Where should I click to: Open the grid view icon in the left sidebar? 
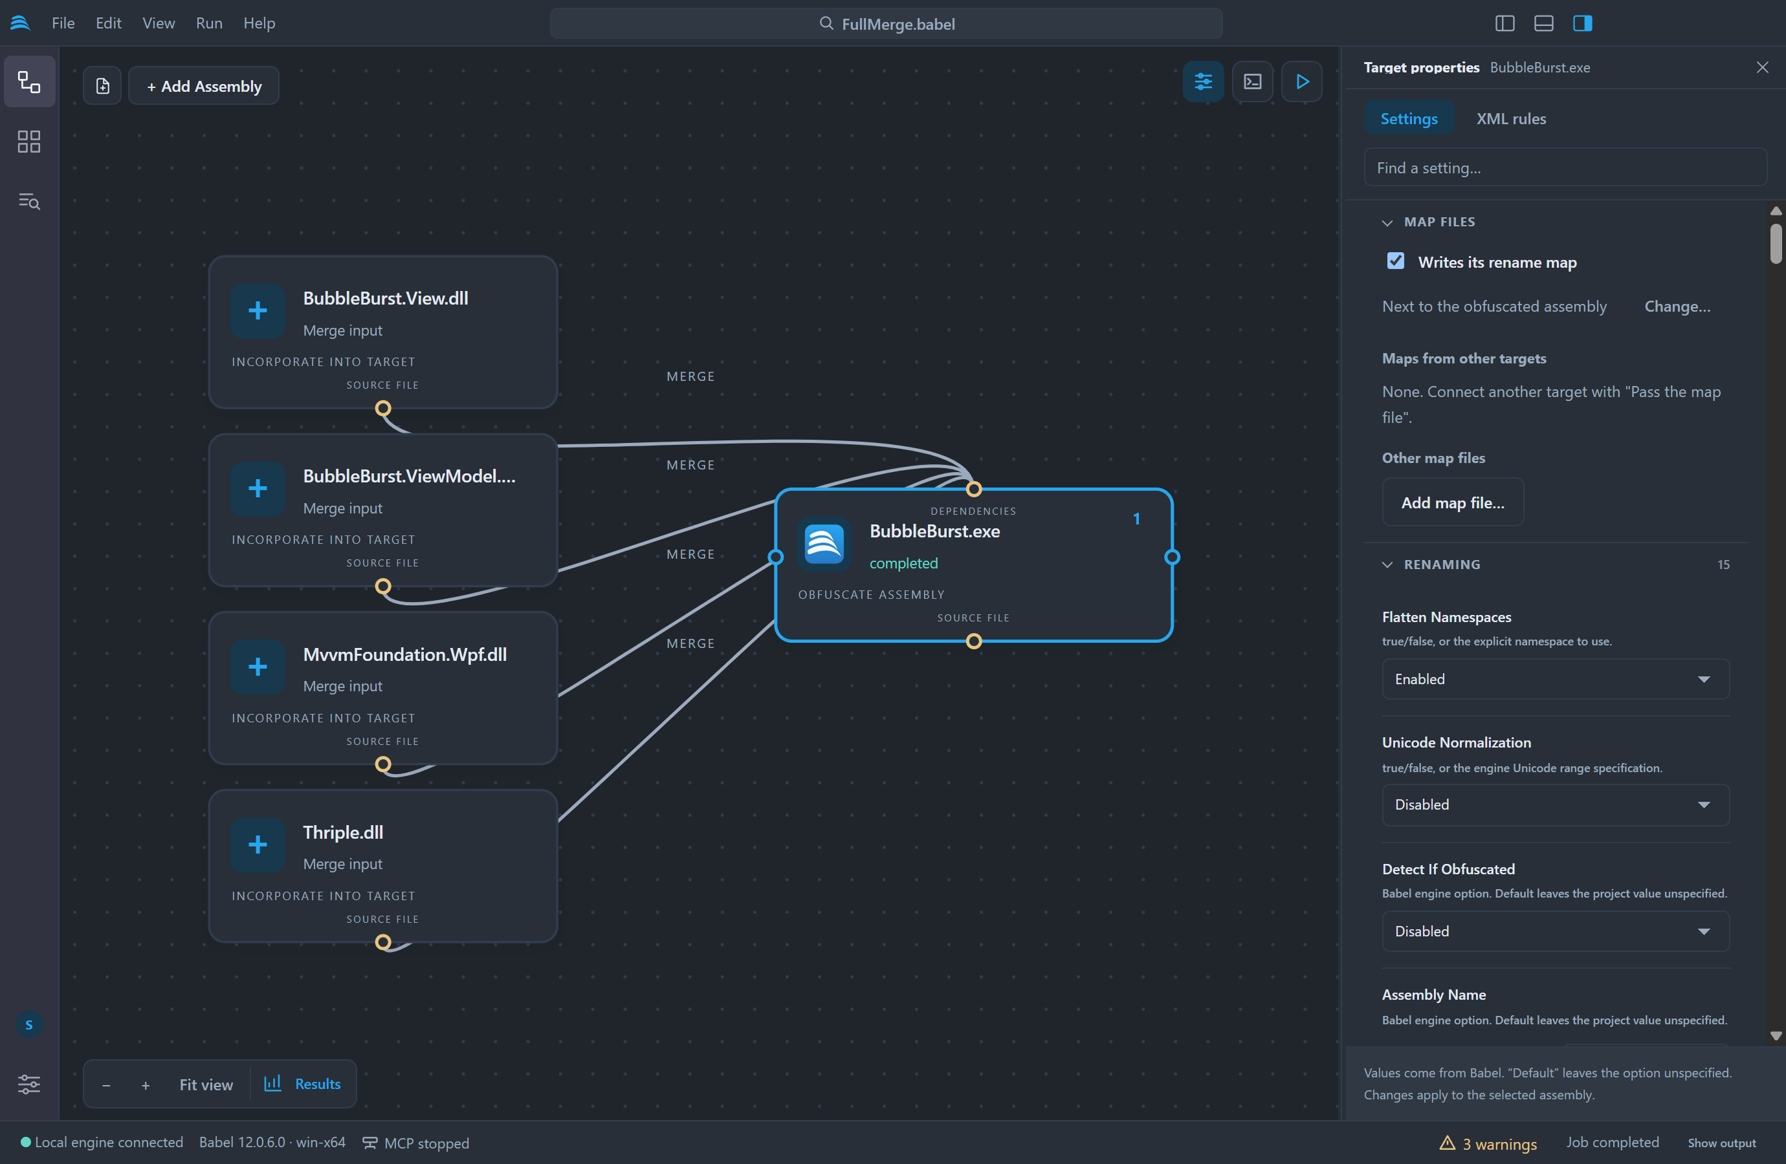pos(29,142)
